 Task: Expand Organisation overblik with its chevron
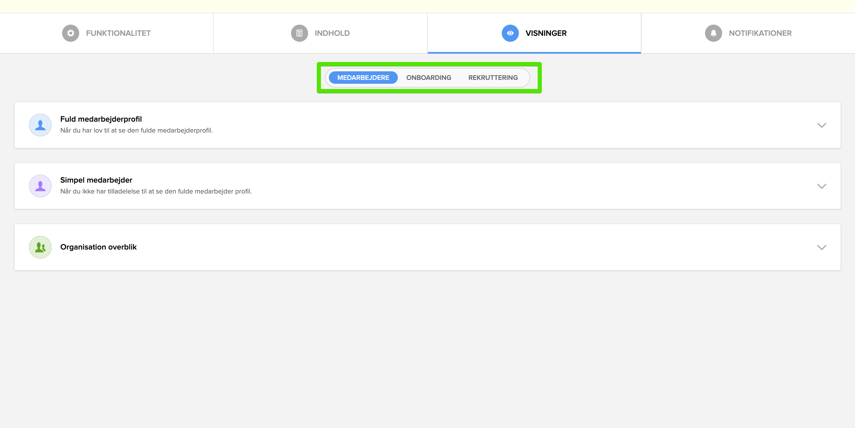tap(821, 247)
